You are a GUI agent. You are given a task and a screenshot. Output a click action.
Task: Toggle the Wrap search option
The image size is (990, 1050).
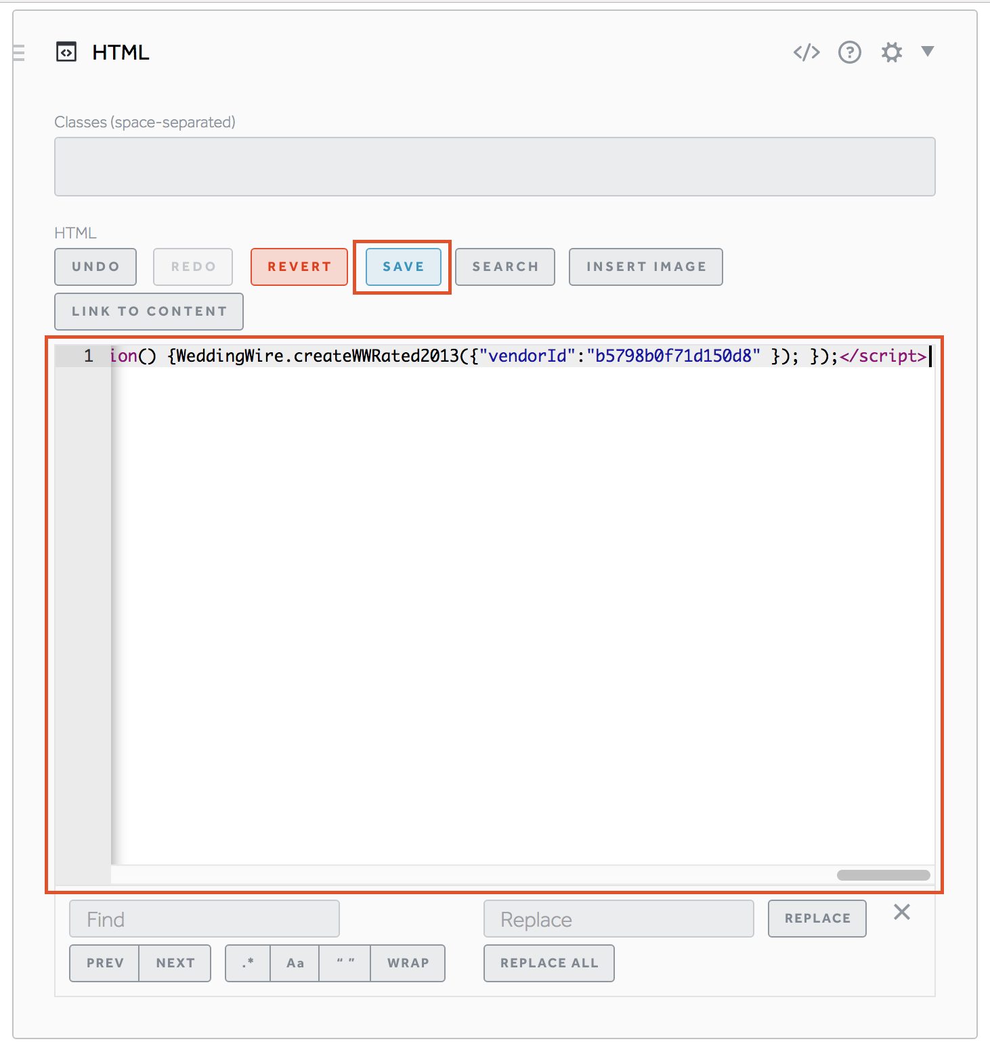408,963
